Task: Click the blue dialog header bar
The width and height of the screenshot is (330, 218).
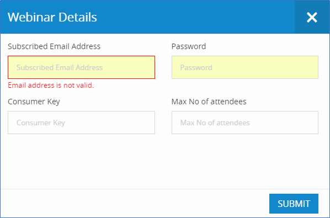Action: pos(147,17)
